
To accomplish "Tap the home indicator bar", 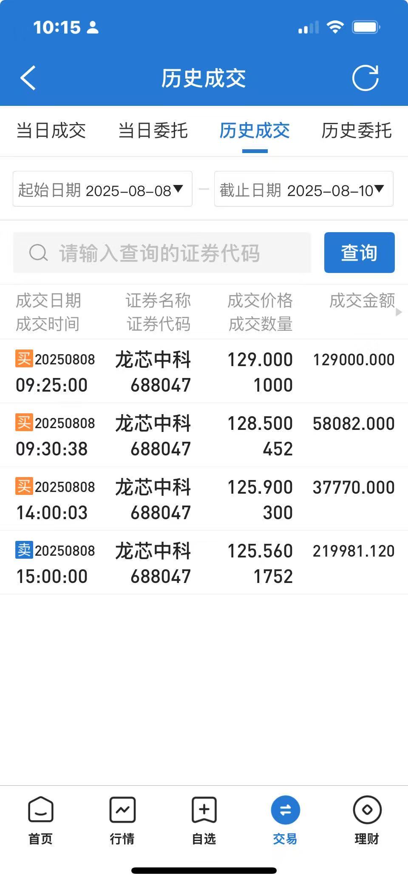I will click(204, 870).
